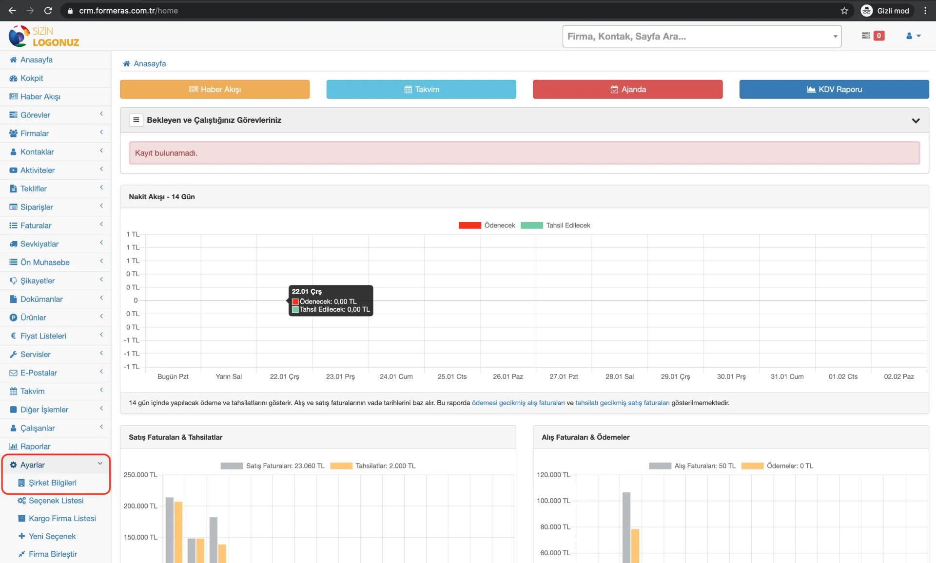Click the blue Takvim button
936x563 pixels.
tap(421, 89)
